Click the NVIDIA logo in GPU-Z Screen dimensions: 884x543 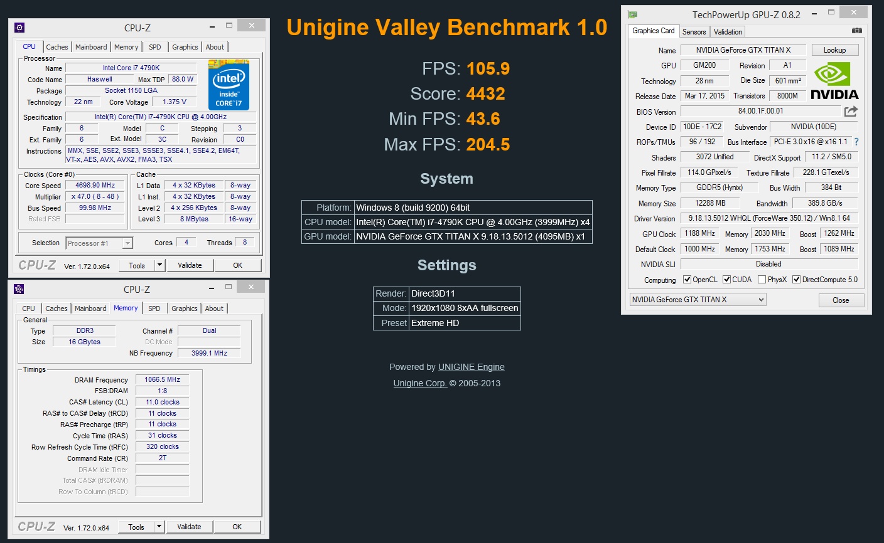(x=834, y=81)
